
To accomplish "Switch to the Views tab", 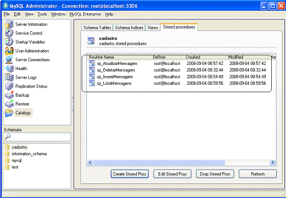I will coord(153,28).
